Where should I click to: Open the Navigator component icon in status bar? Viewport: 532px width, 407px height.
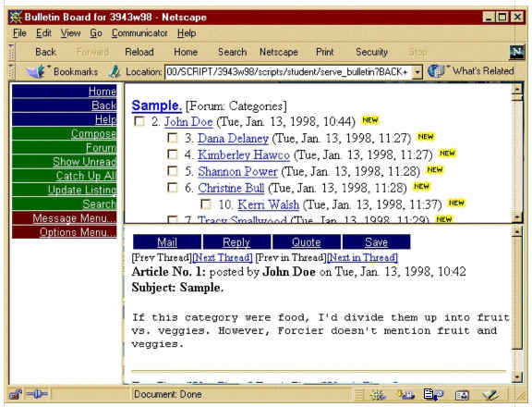tap(378, 395)
